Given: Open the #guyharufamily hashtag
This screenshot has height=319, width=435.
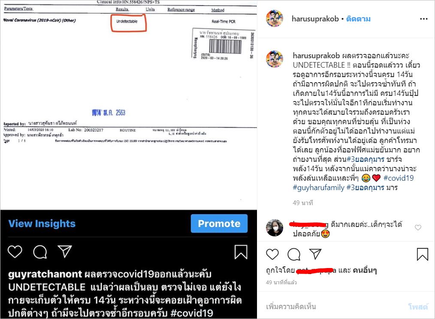Looking at the screenshot, I should pyautogui.click(x=318, y=188).
